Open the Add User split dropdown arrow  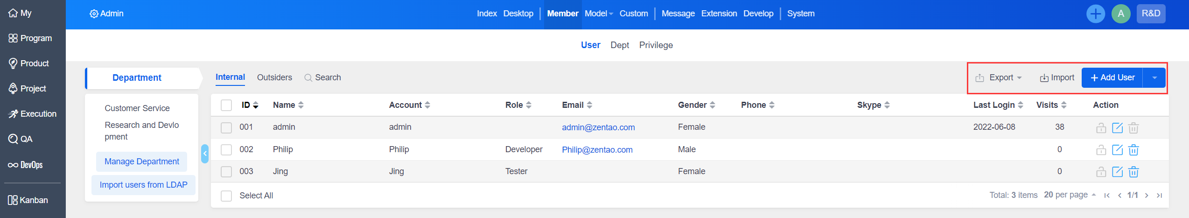click(1154, 77)
